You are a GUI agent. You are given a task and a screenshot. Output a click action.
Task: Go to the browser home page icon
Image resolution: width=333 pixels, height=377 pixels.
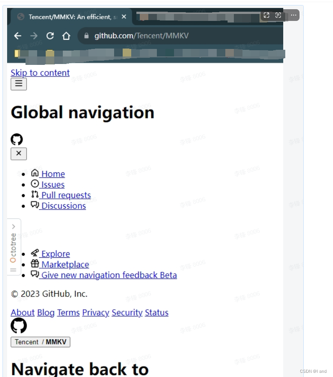pos(66,36)
